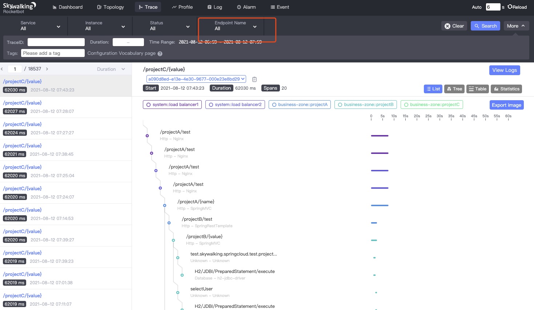Screen dimensions: 534x310
Task: Switch to the Trace page
Action: [148, 7]
